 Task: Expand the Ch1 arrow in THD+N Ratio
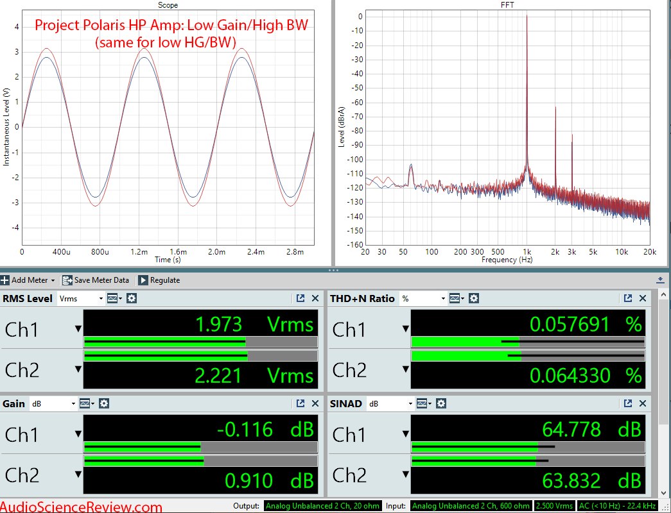click(x=405, y=329)
